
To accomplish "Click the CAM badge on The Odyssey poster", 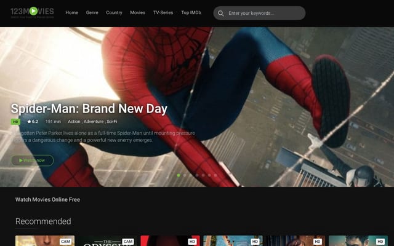I will [x=127, y=242].
